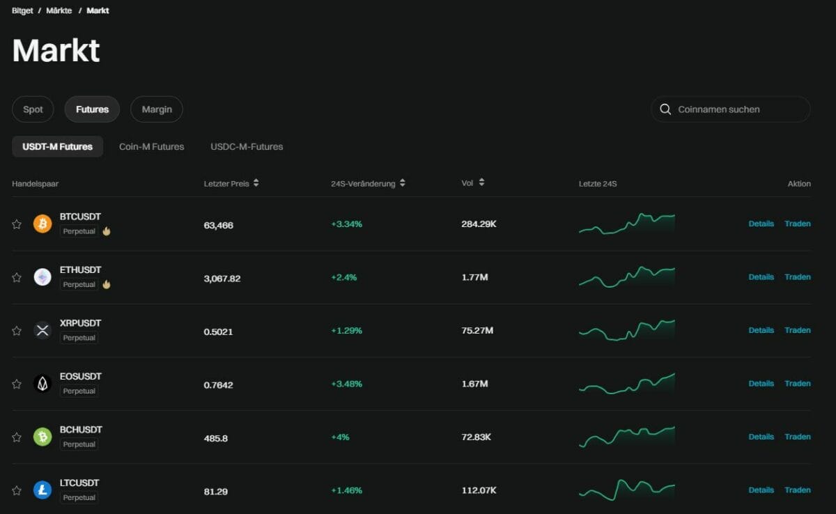836x514 pixels.
Task: Click the flame hot icon next to BTCUSDT
Action: coord(106,231)
